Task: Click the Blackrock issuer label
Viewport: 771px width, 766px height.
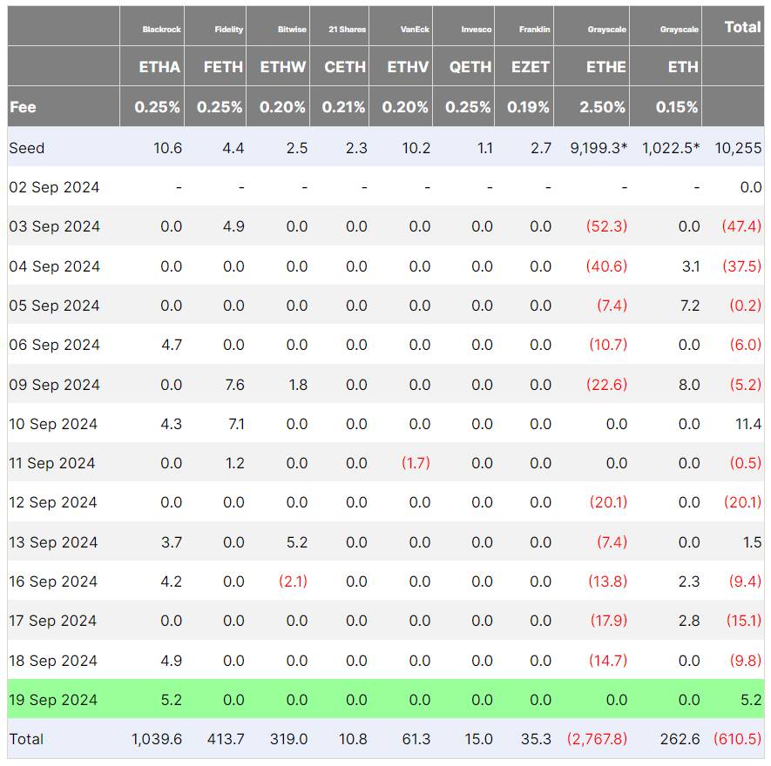Action: tap(161, 30)
